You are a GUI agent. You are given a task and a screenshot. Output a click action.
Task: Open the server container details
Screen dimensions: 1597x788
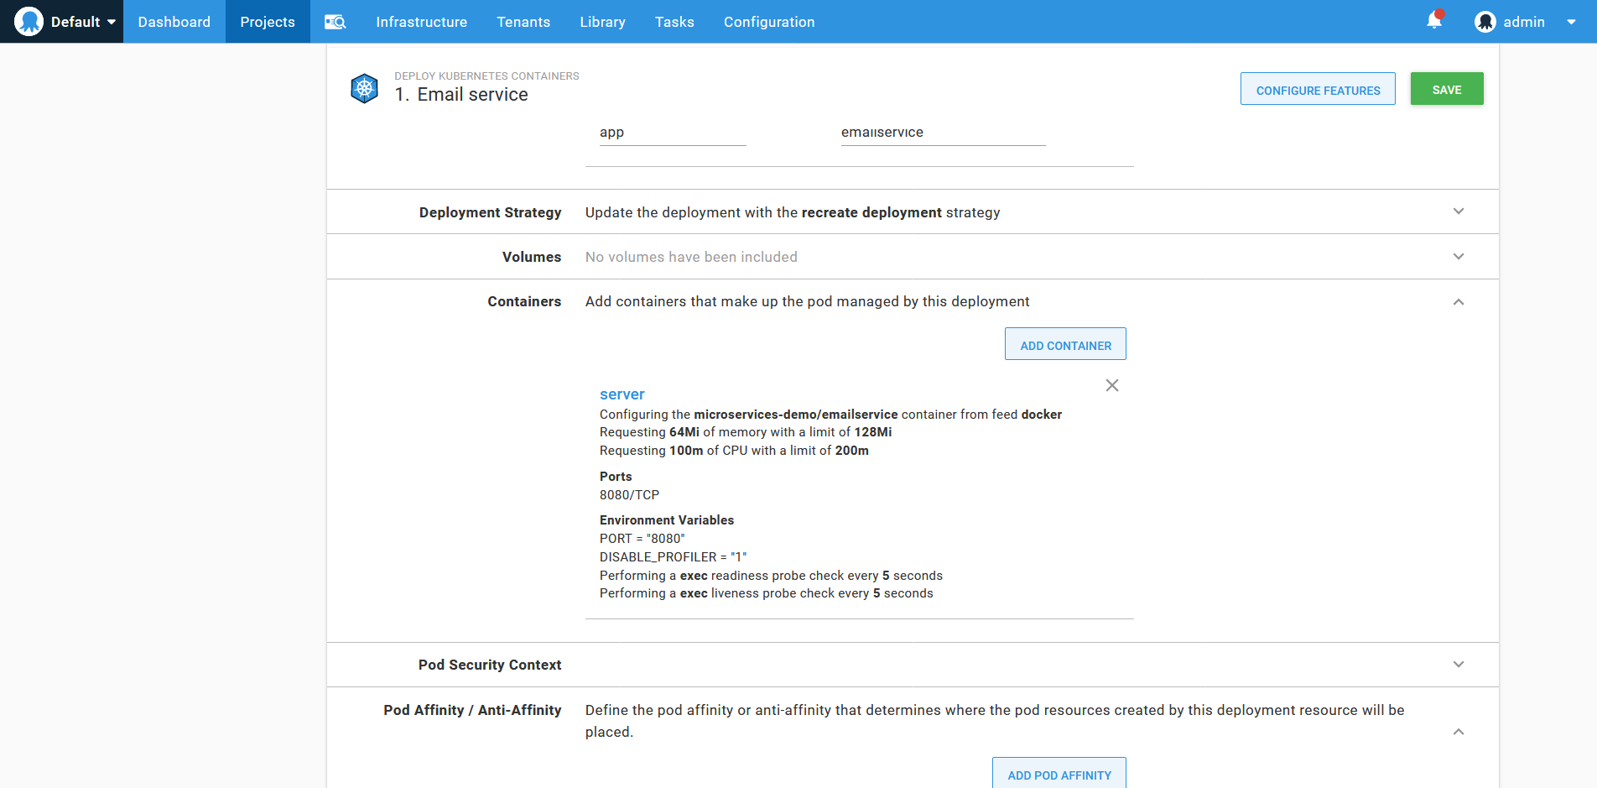(x=622, y=394)
